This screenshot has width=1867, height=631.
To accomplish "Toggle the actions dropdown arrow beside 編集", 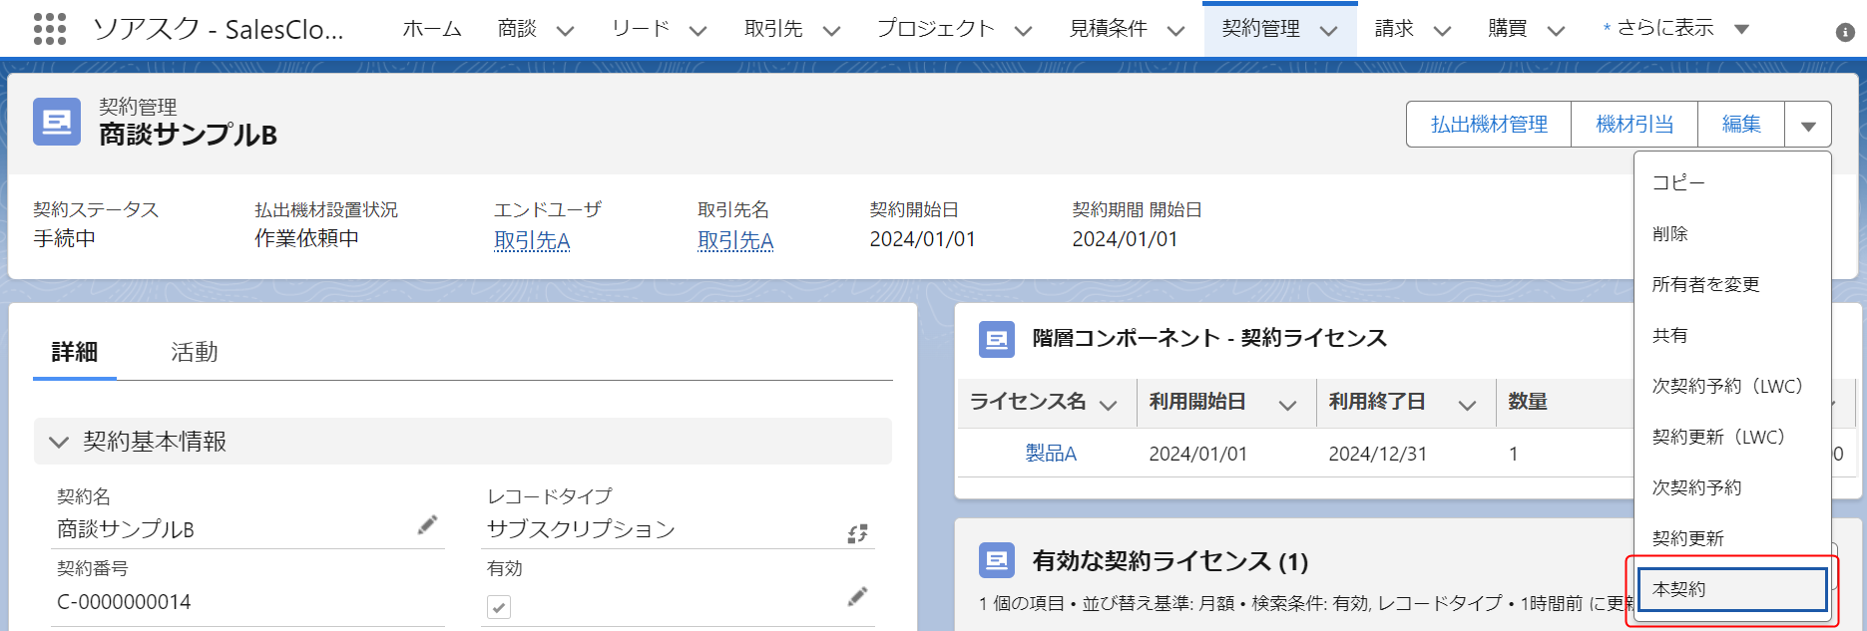I will point(1807,126).
